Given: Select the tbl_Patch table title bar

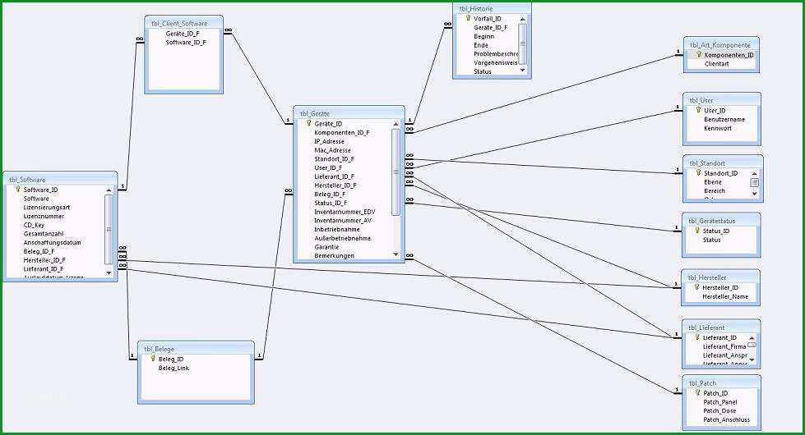Looking at the screenshot, I should tap(722, 382).
